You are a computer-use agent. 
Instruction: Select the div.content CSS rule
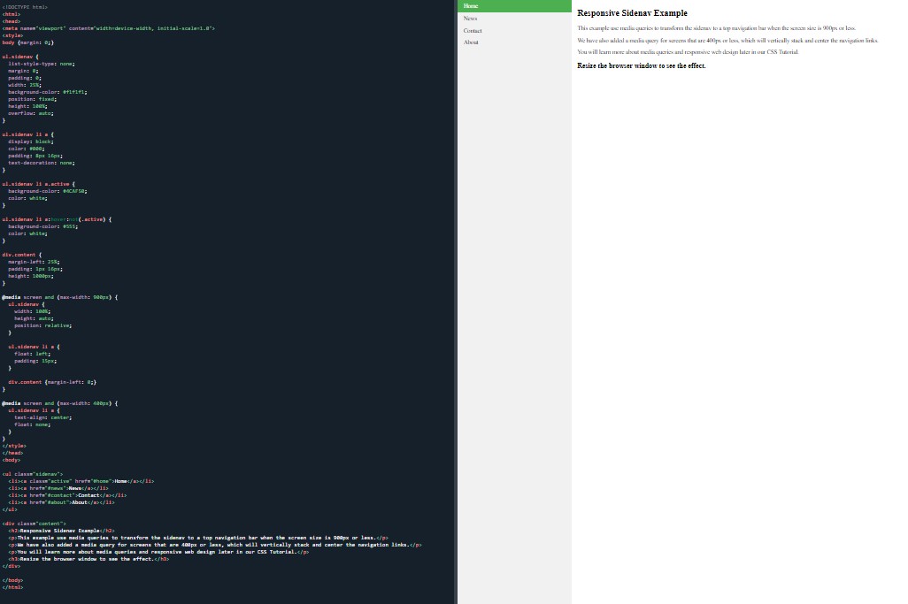tap(20, 254)
